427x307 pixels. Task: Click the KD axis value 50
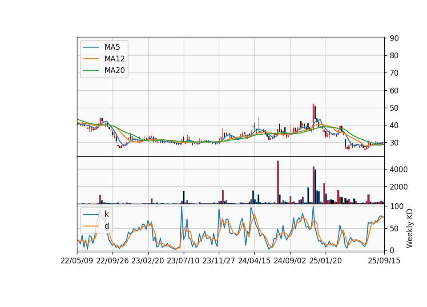pos(394,229)
